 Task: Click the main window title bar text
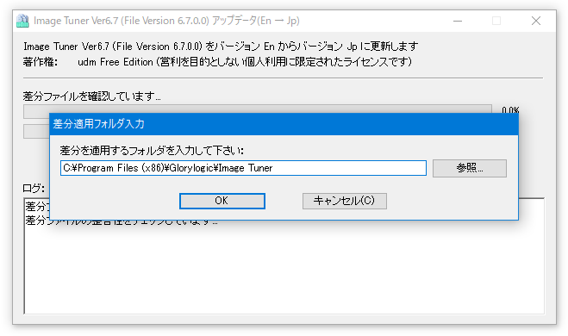166,21
